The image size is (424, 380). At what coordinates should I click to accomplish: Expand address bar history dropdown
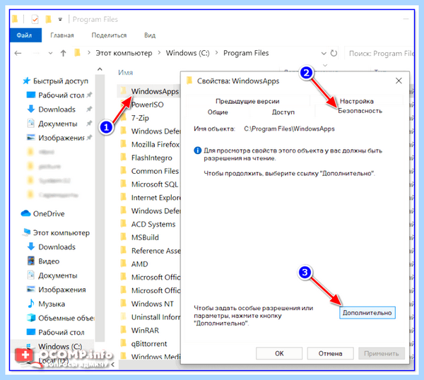pyautogui.click(x=324, y=53)
